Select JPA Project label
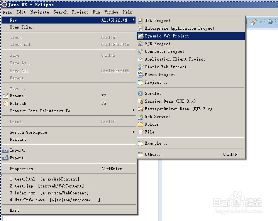278x221 pixels. click(158, 21)
